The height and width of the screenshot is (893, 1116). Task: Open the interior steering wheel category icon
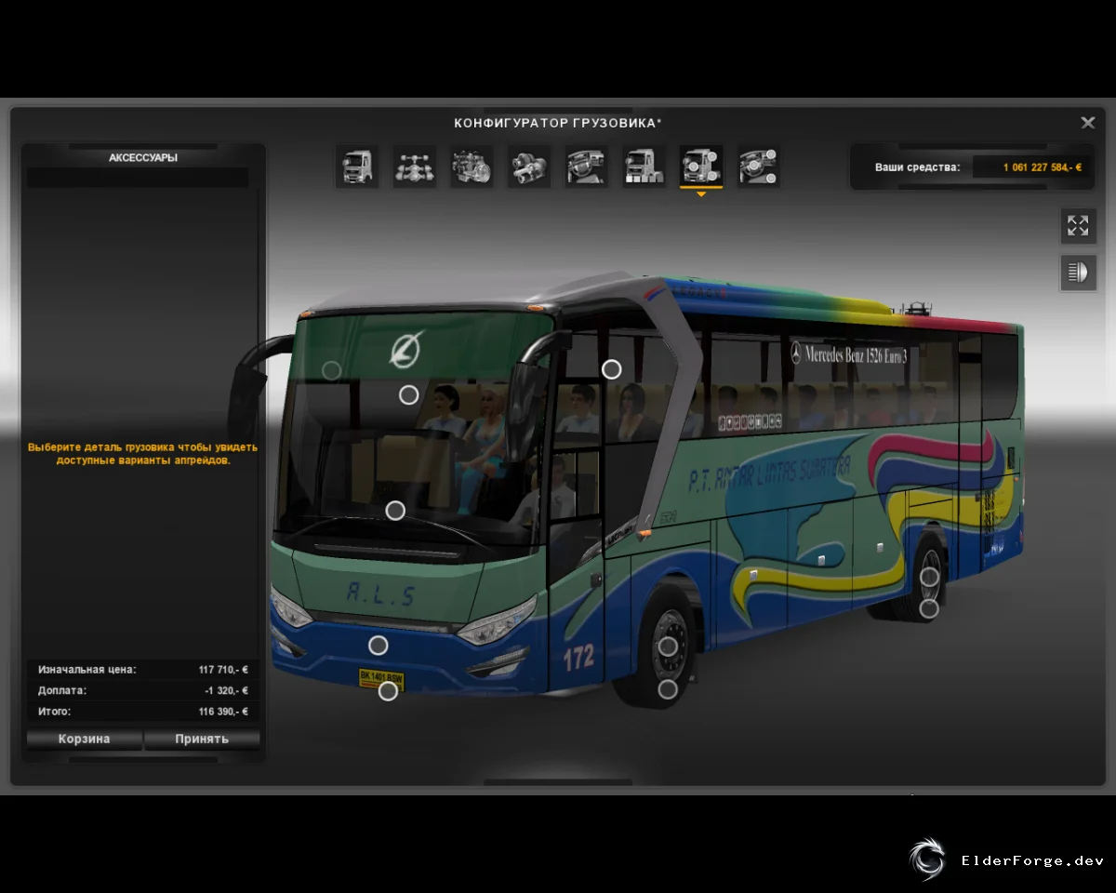click(587, 167)
